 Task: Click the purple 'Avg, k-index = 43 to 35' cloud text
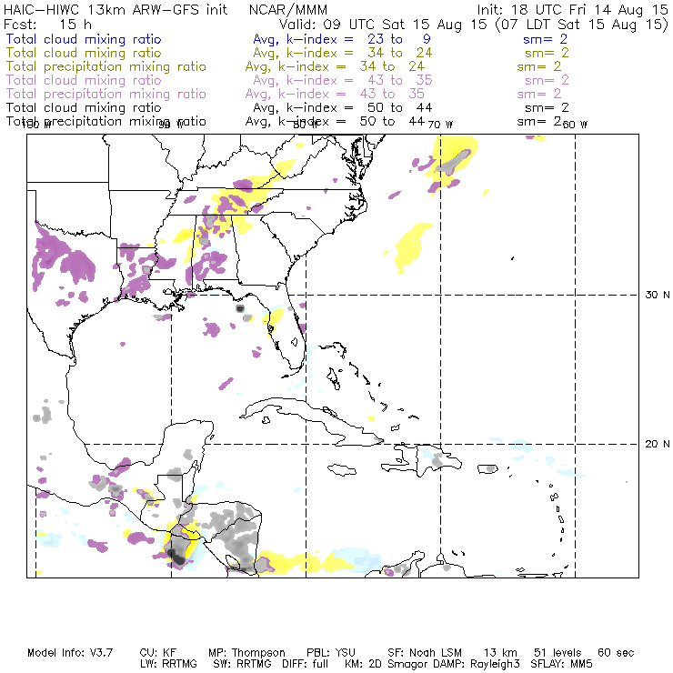point(343,80)
